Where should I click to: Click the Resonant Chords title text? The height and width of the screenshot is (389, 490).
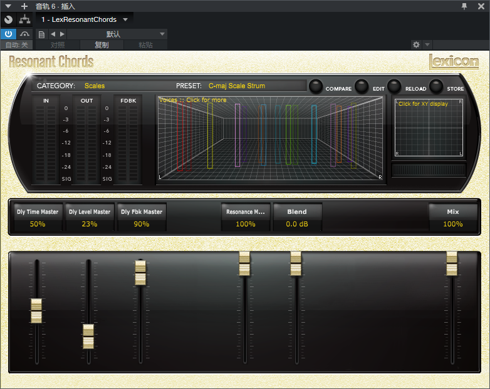pyautogui.click(x=51, y=61)
